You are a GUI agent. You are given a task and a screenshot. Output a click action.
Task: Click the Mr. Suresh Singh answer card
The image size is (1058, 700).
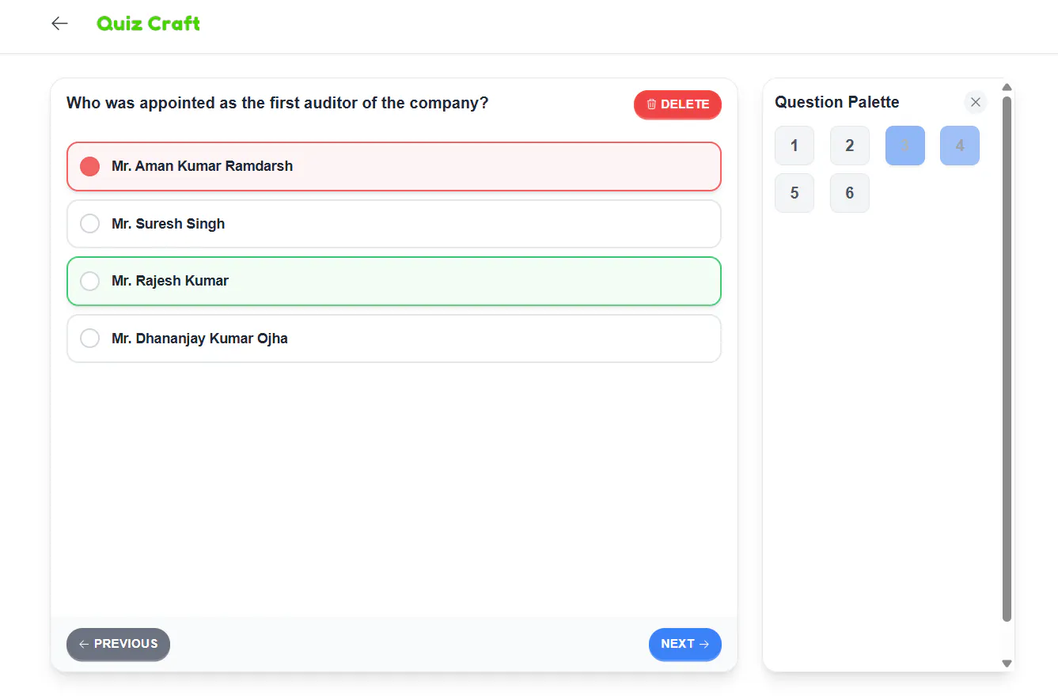pos(394,224)
